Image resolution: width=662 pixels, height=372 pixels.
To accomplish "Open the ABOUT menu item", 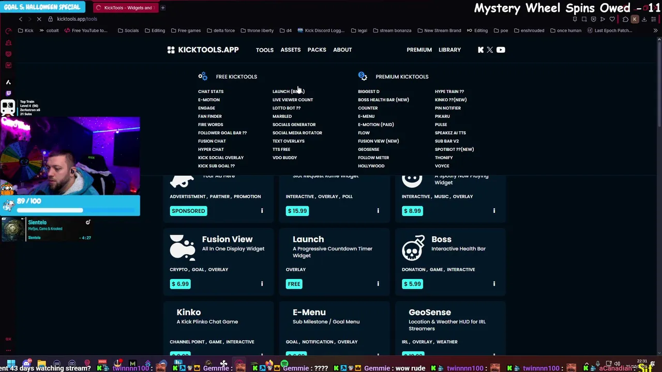I will 342,50.
